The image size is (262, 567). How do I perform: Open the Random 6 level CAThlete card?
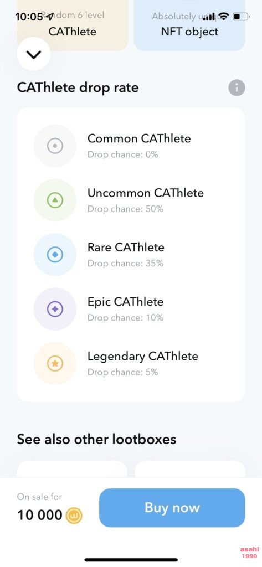tap(73, 25)
